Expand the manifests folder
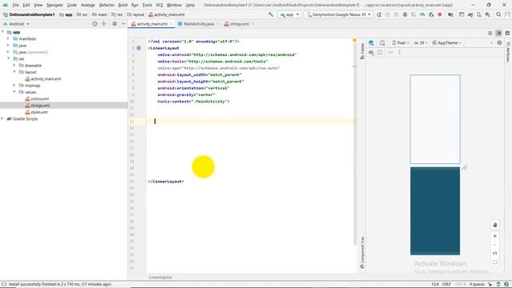The height and width of the screenshot is (288, 512). tap(8, 38)
